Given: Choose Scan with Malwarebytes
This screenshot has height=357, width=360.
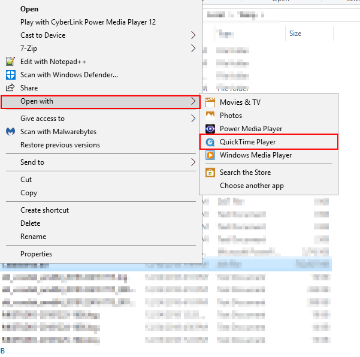Looking at the screenshot, I should pyautogui.click(x=101, y=132).
